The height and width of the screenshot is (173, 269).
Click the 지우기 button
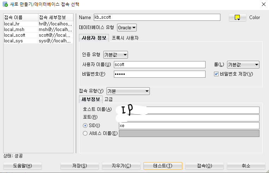click(x=121, y=166)
